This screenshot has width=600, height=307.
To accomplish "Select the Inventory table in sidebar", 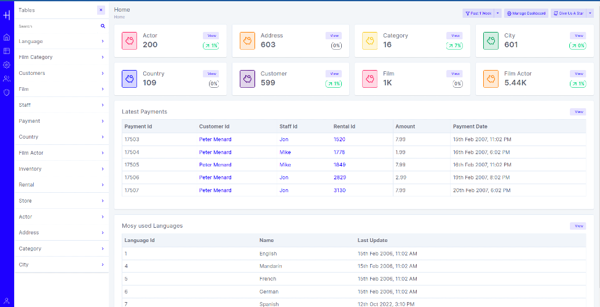I will coord(61,169).
